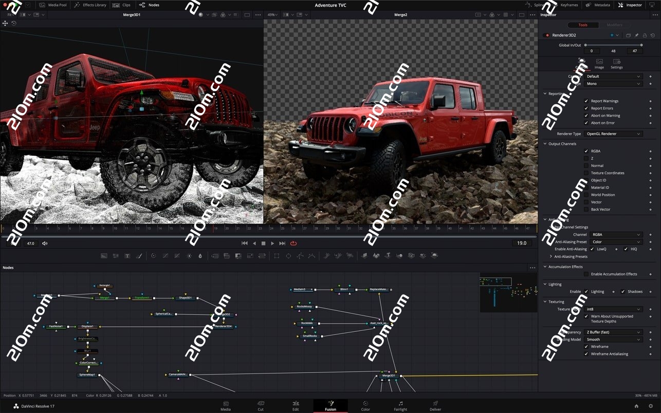Switch to the Color page
Screen dimensions: 661x413
365,406
